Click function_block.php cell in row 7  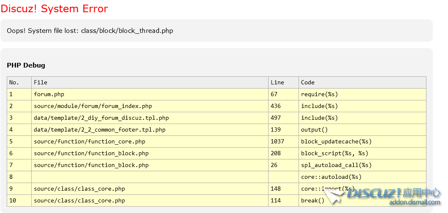[150, 165]
